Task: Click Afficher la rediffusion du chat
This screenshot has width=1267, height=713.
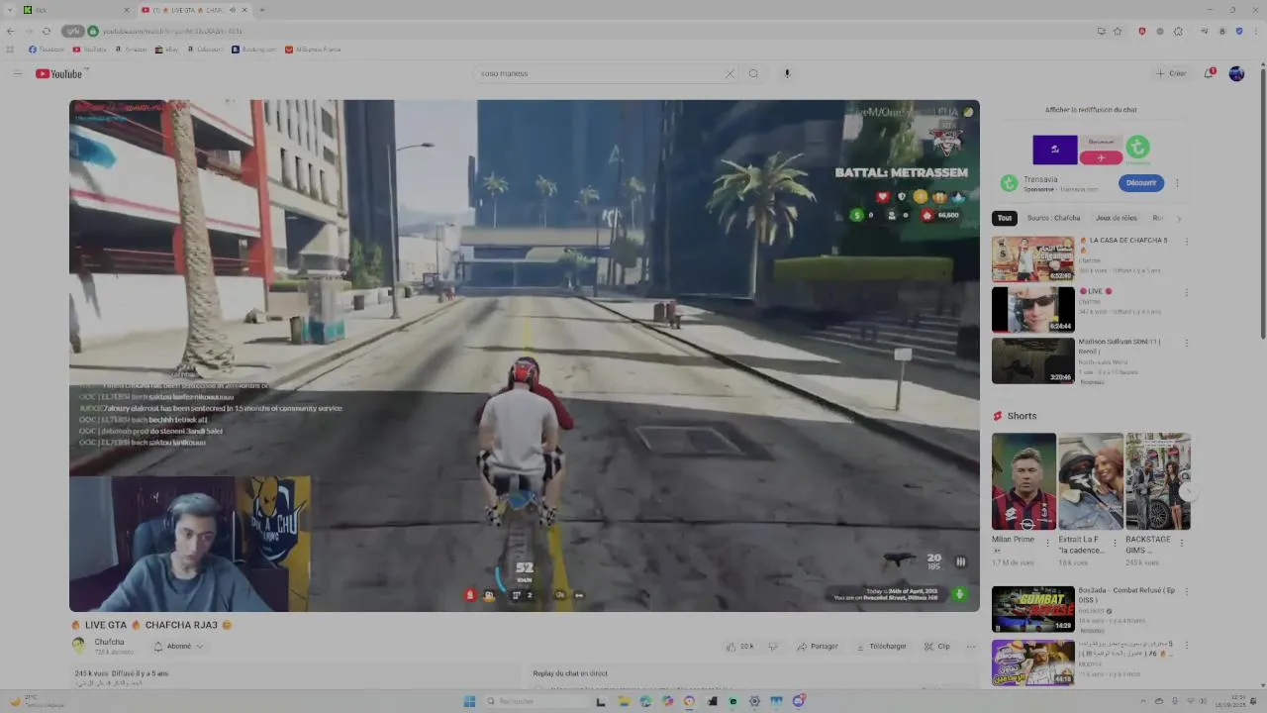Action: point(1091,110)
